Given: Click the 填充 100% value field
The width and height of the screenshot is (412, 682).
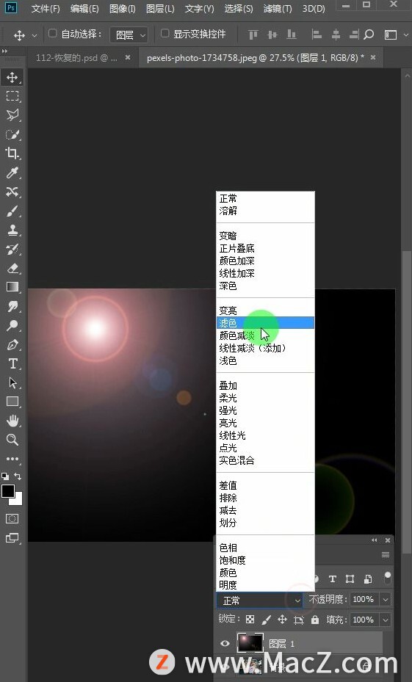Looking at the screenshot, I should (364, 620).
